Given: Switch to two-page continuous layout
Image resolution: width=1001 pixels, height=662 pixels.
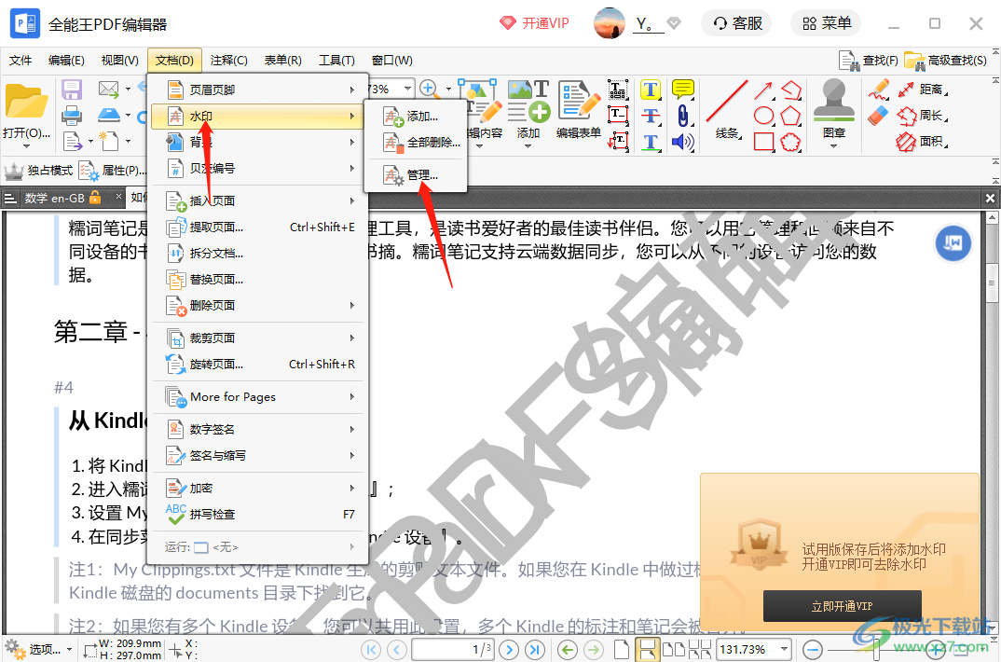Looking at the screenshot, I should tap(700, 650).
